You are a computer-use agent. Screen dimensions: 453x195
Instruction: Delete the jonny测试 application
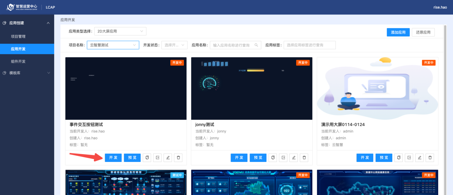[304, 158]
